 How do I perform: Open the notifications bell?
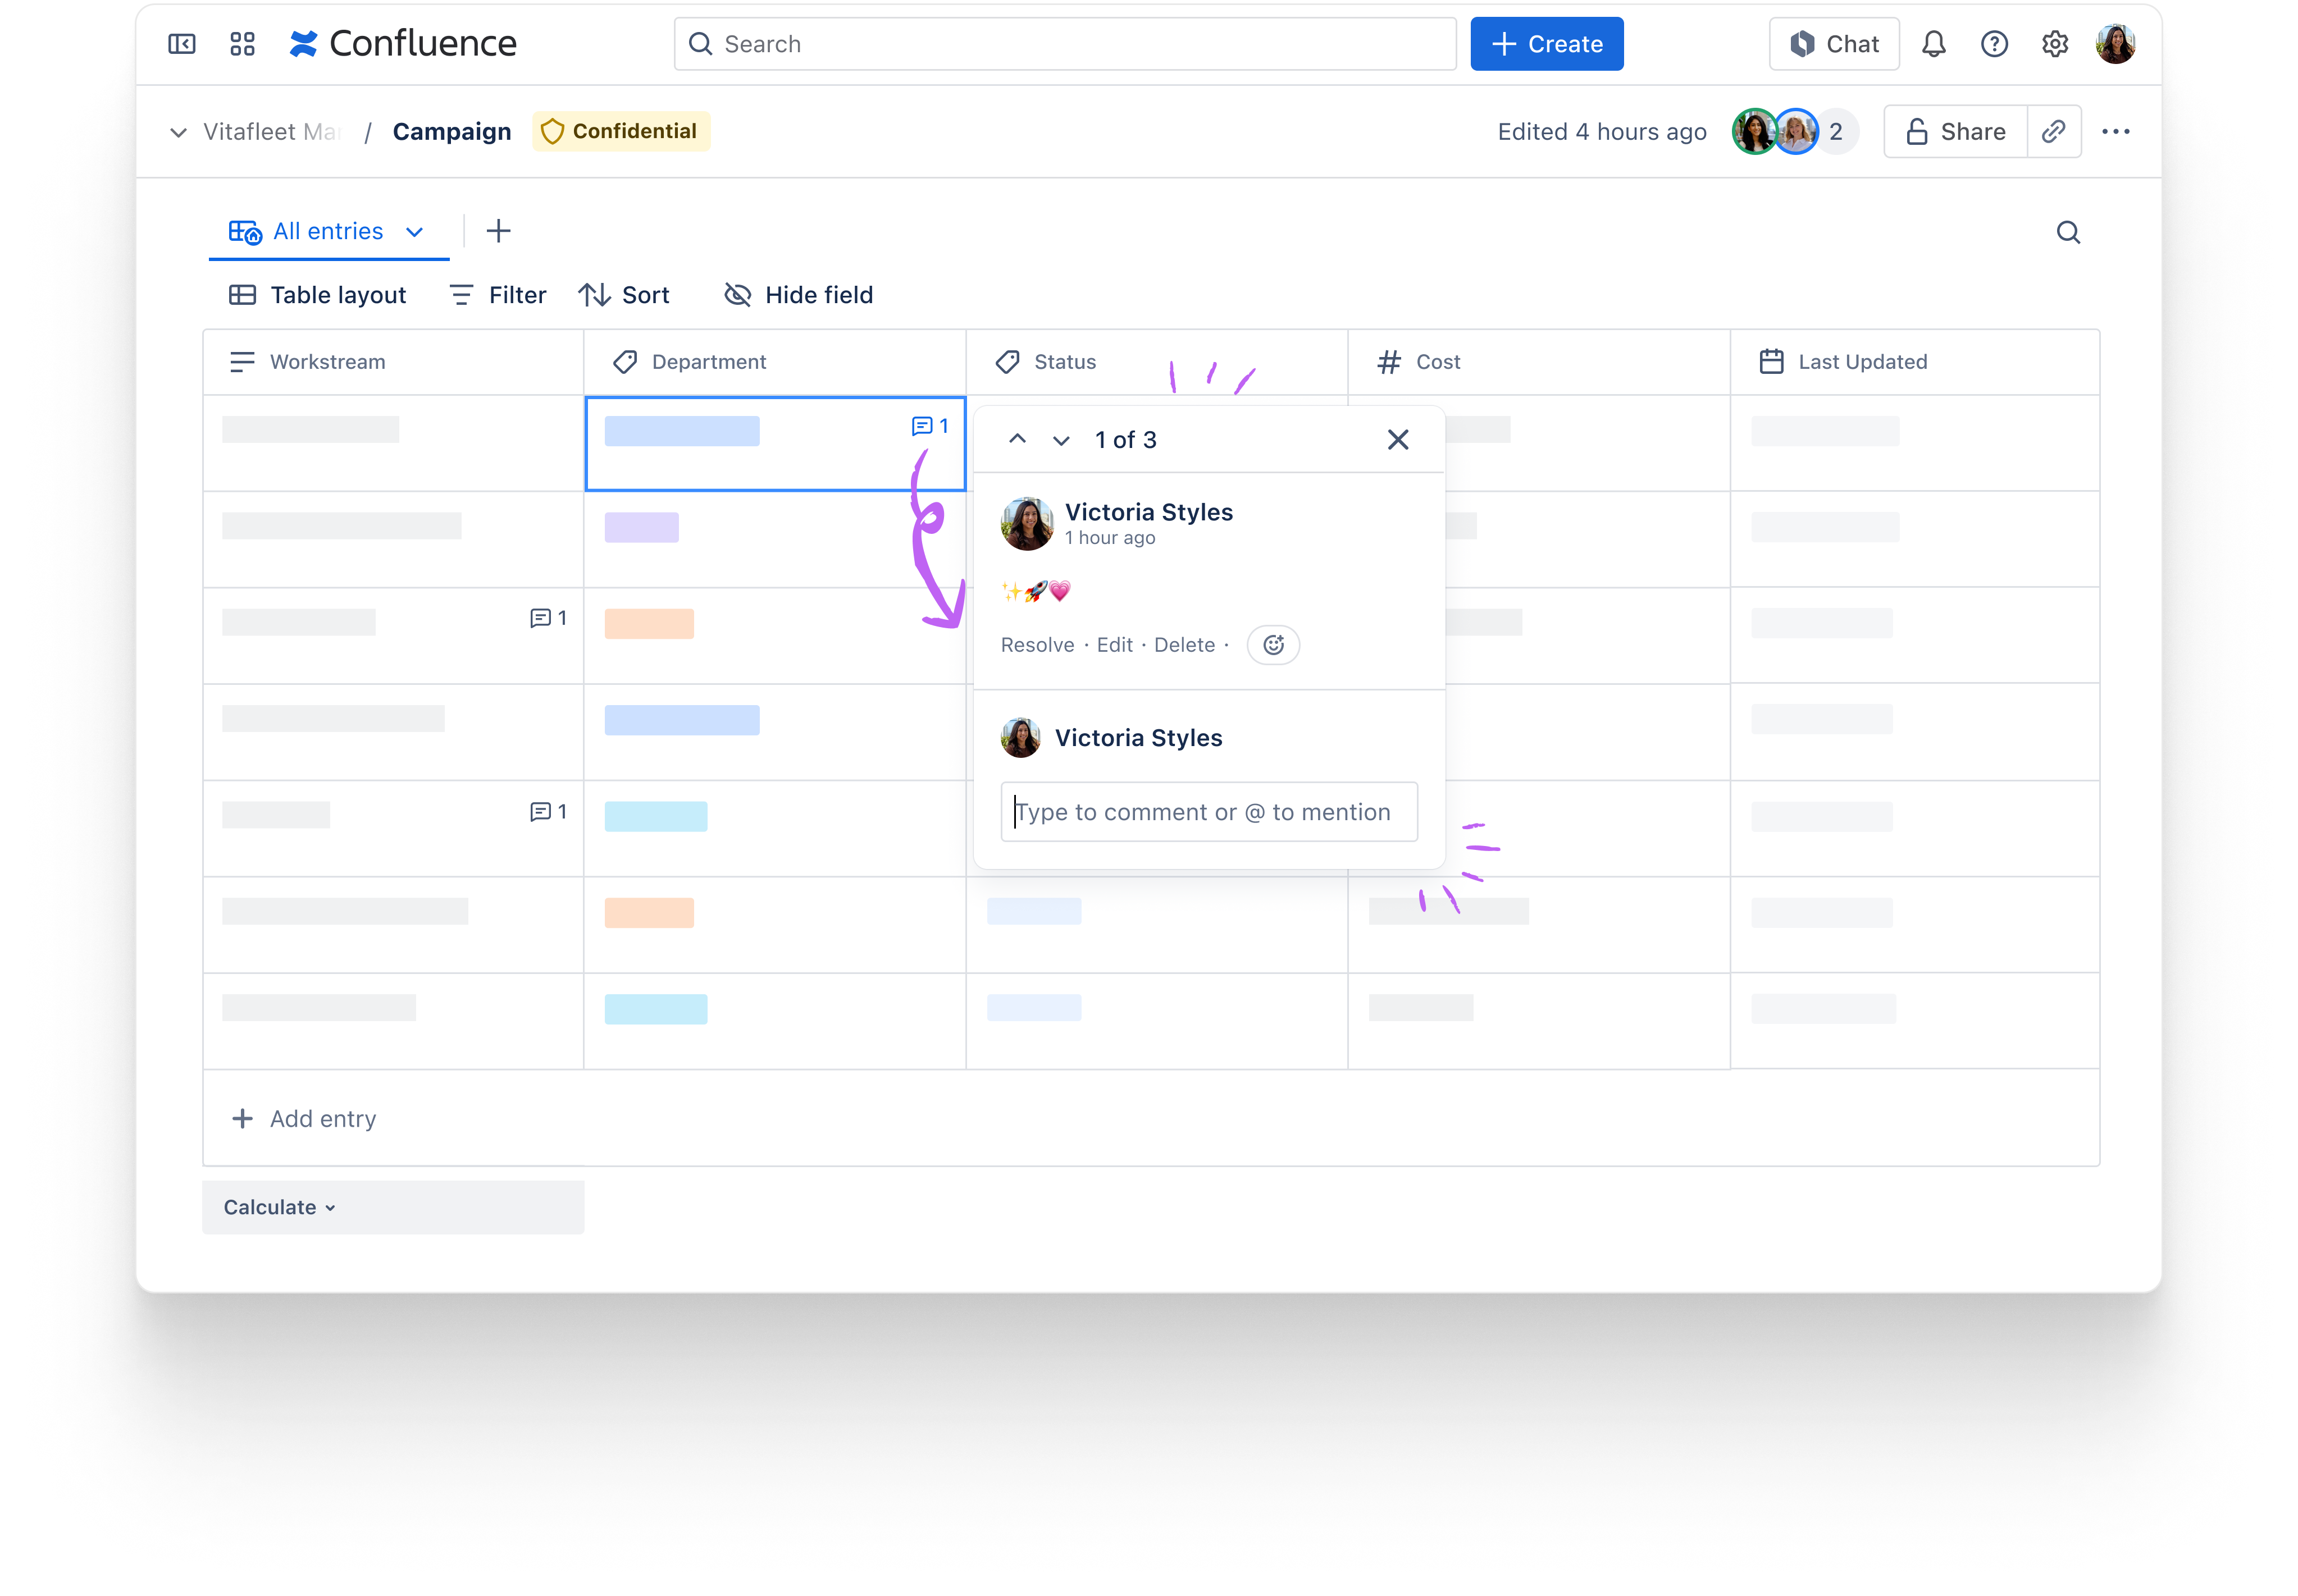click(x=1933, y=44)
